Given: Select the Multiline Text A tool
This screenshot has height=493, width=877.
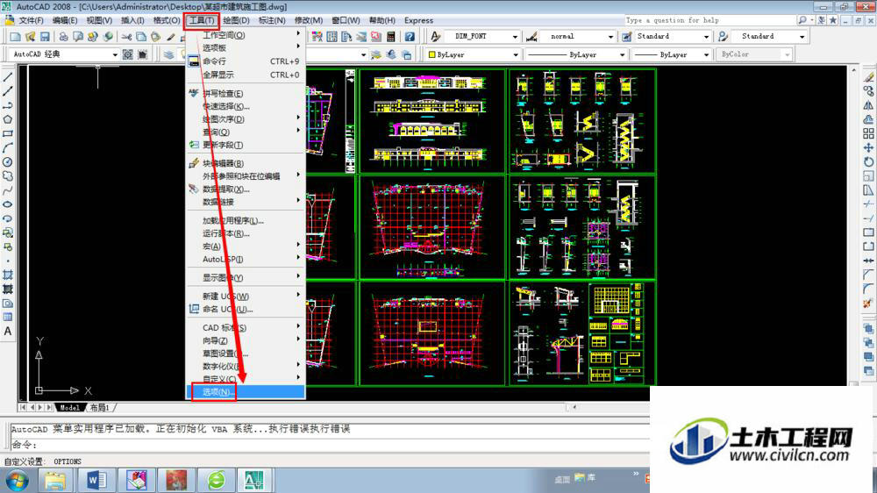Looking at the screenshot, I should point(8,332).
